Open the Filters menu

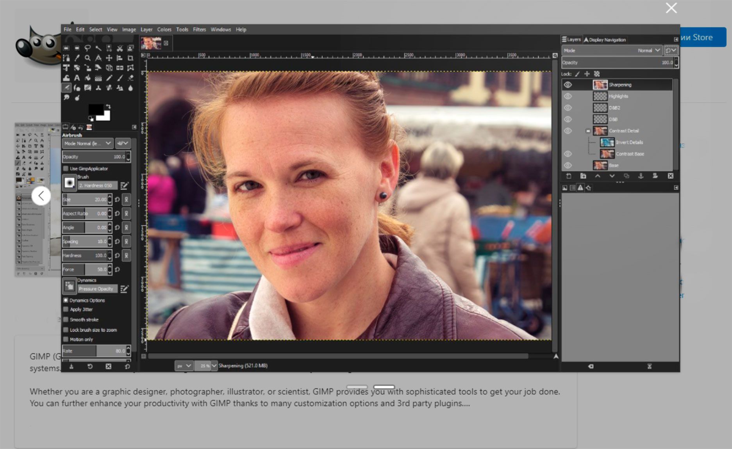(199, 30)
